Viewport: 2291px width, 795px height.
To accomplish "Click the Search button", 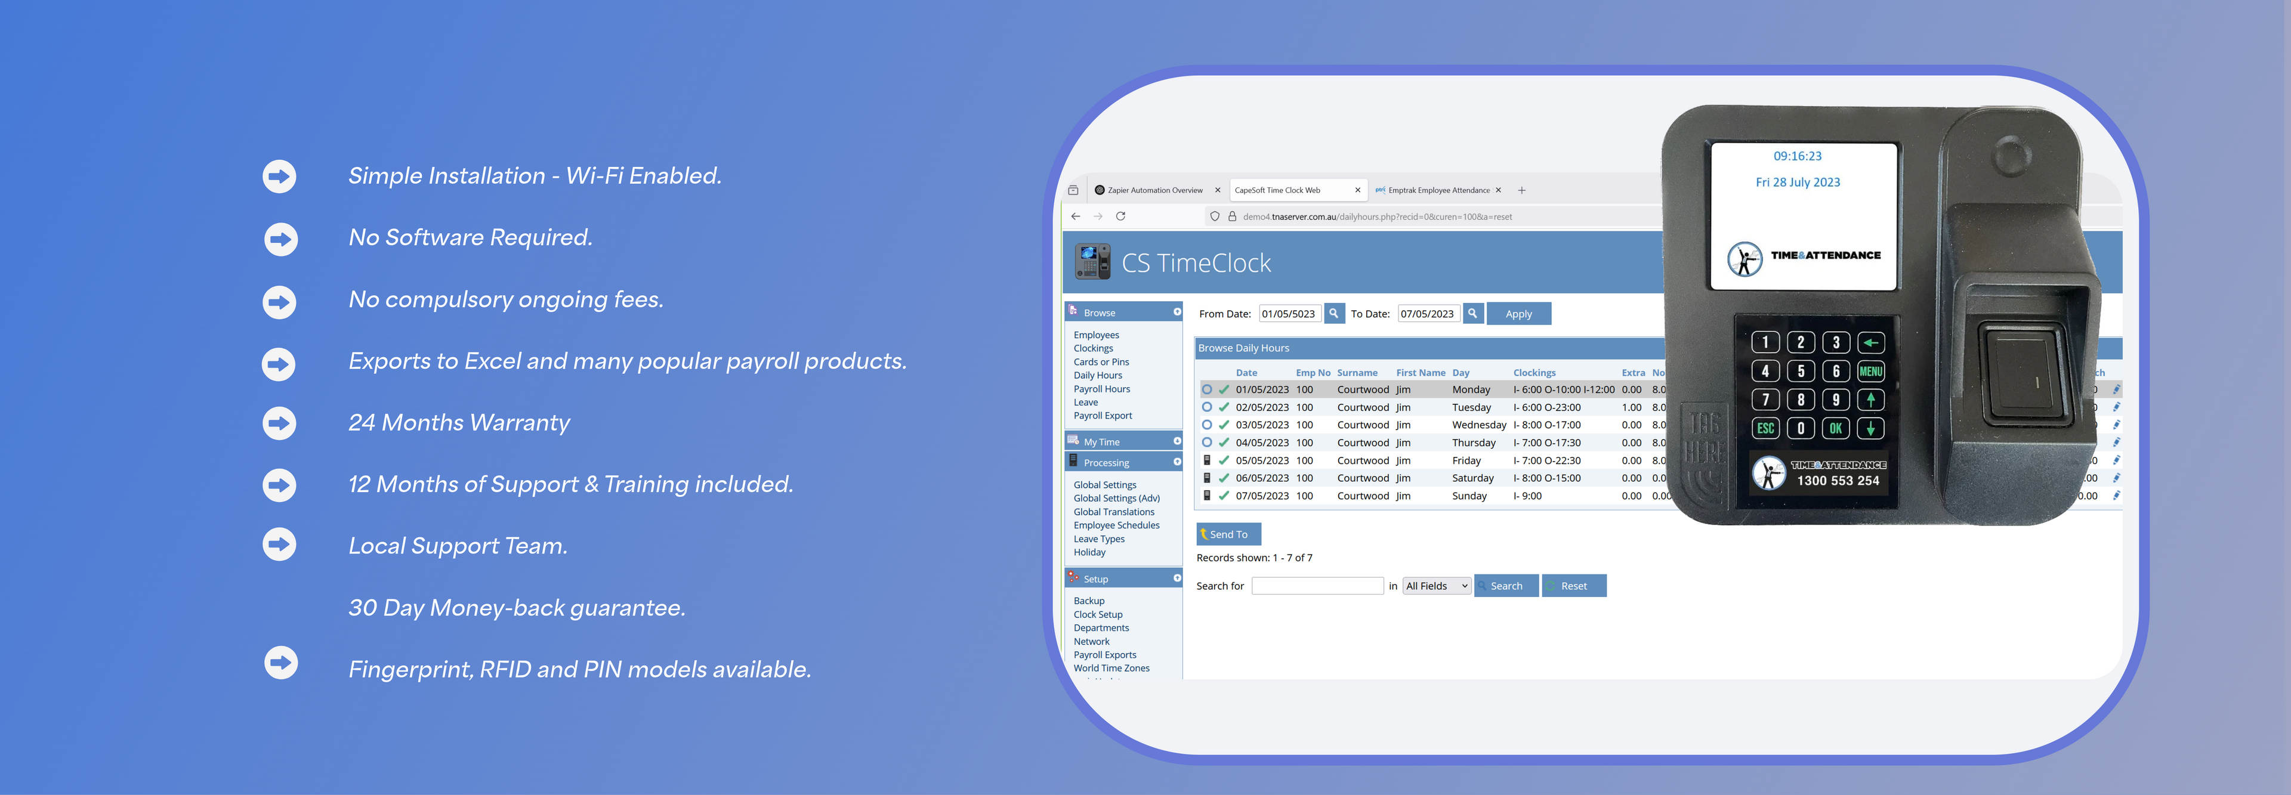I will tap(1506, 586).
